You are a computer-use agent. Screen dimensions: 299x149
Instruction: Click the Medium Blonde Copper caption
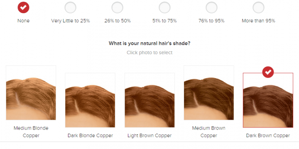(31, 132)
